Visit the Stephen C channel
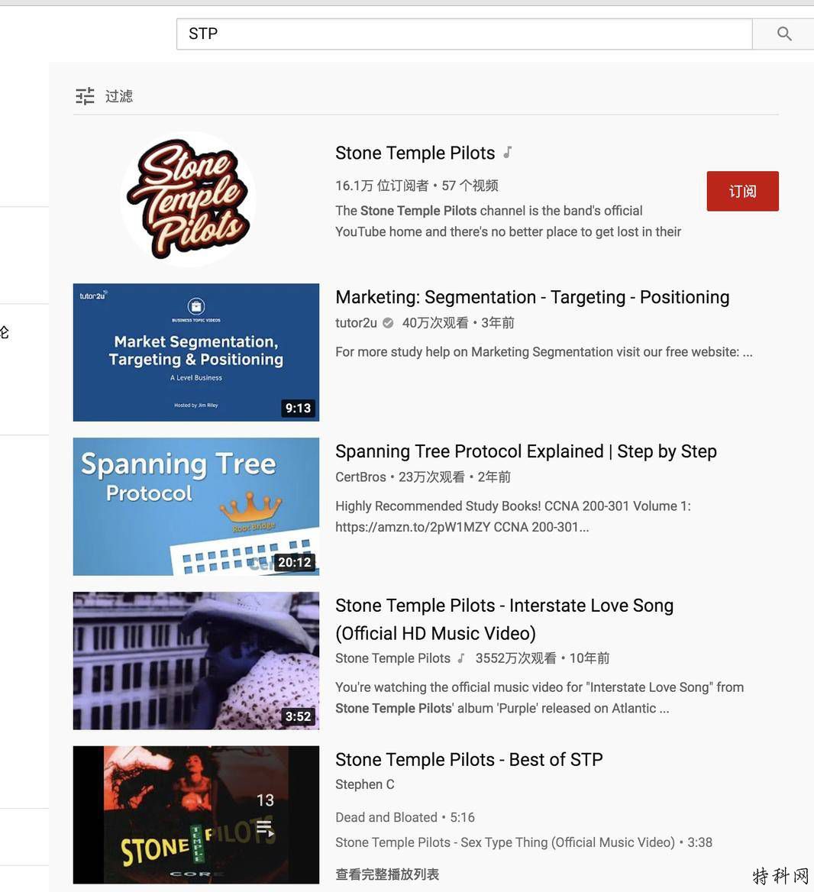Image resolution: width=814 pixels, height=892 pixels. pos(365,784)
